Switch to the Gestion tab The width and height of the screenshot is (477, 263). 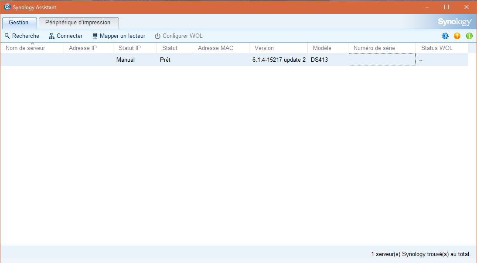coord(19,23)
